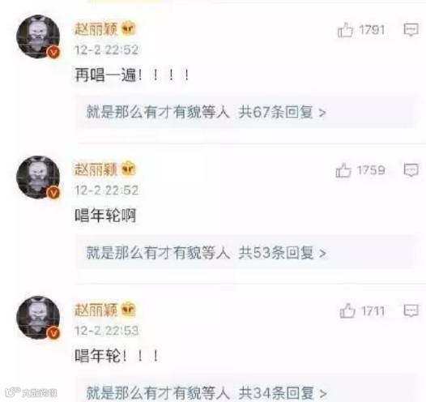Open first commenter's bunny avatar
This screenshot has height=402, width=426.
tap(38, 36)
